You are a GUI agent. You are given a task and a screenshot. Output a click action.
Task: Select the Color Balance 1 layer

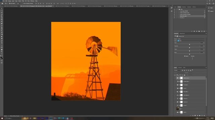pyautogui.click(x=191, y=95)
